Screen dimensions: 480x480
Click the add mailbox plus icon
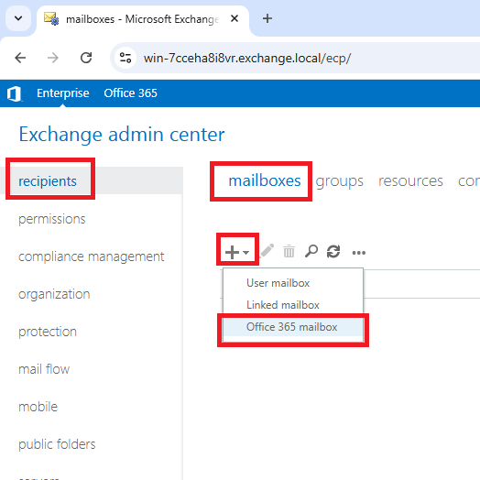click(232, 252)
